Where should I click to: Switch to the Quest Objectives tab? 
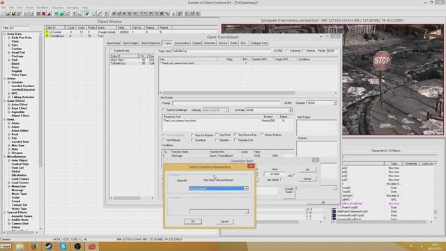coord(151,43)
